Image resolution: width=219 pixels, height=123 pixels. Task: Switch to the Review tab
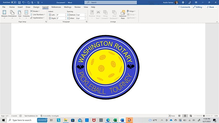click(78, 7)
